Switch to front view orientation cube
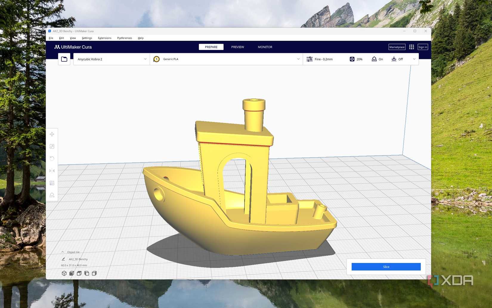Image resolution: width=492 pixels, height=308 pixels. coord(72,273)
